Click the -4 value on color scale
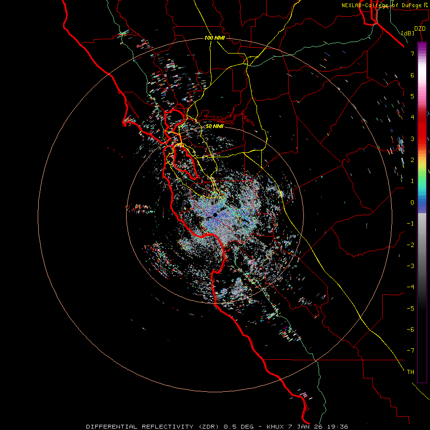 410,287
